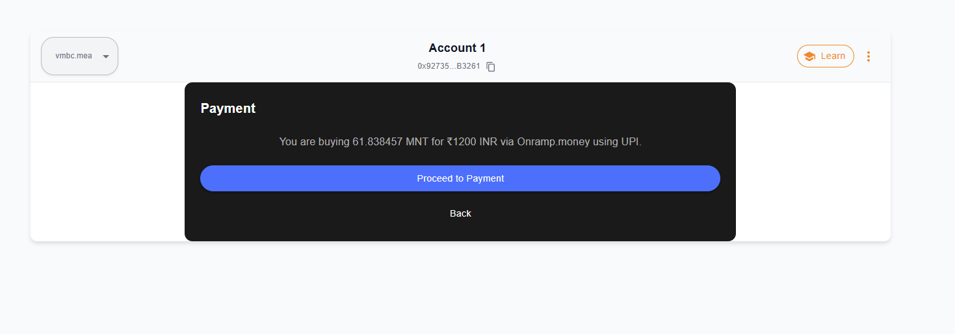This screenshot has height=334, width=955.
Task: Click the ₹1200 INR amount text
Action: [x=472, y=141]
